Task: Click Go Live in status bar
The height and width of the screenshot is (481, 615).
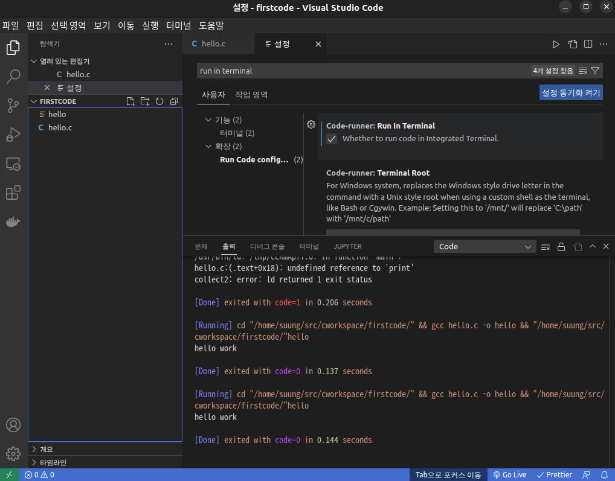Action: (509, 475)
